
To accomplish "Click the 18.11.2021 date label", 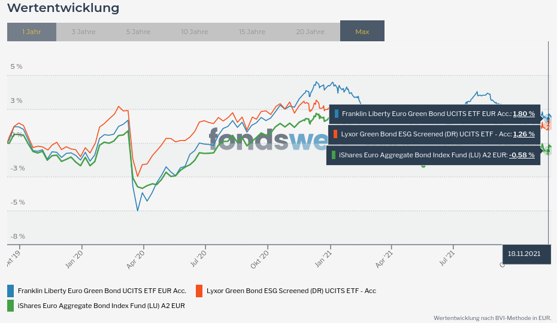I will tap(524, 254).
